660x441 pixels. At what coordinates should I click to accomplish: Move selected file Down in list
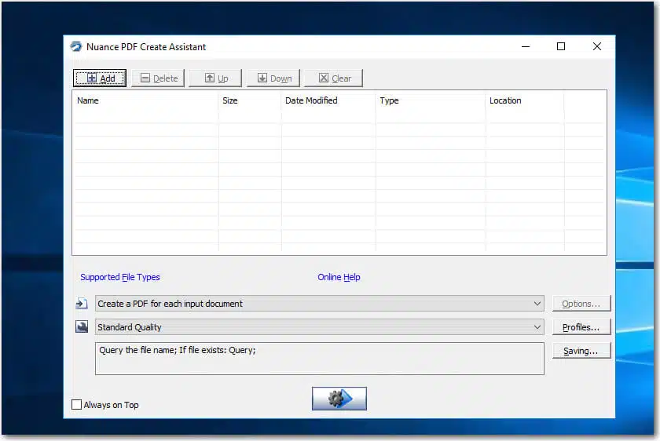[273, 78]
